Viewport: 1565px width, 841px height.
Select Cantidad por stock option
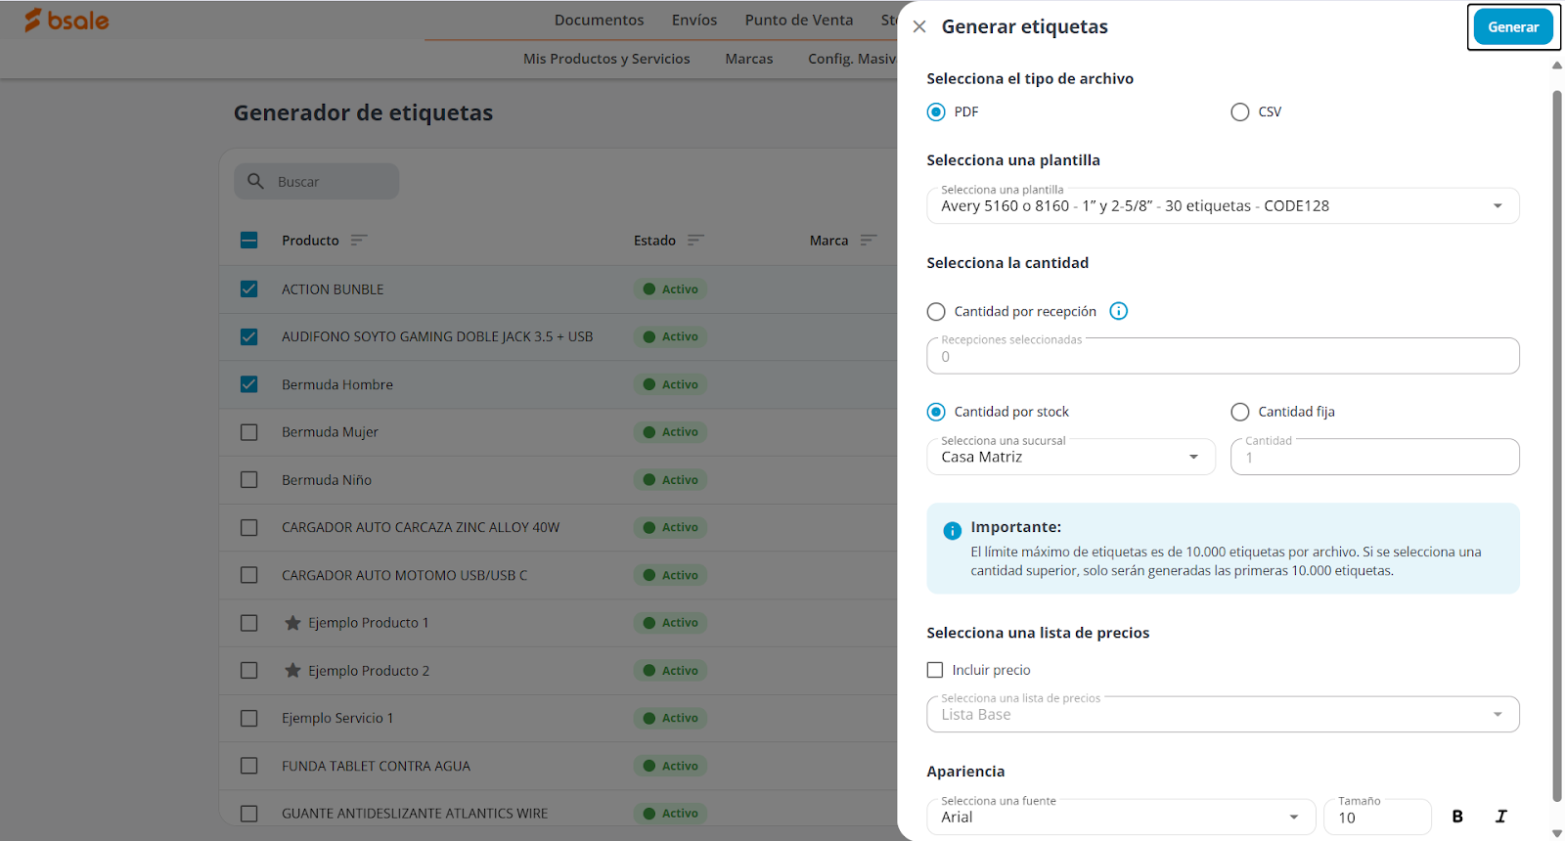pos(936,412)
